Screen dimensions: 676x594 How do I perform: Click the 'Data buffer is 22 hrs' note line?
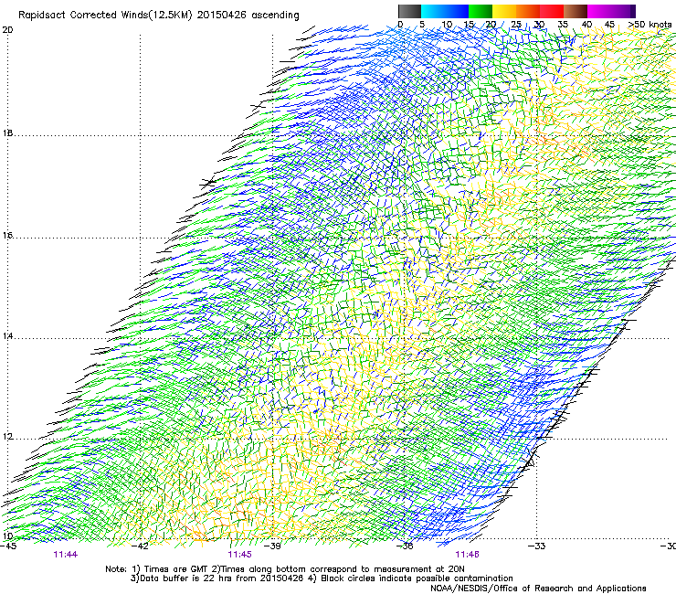pyautogui.click(x=322, y=578)
